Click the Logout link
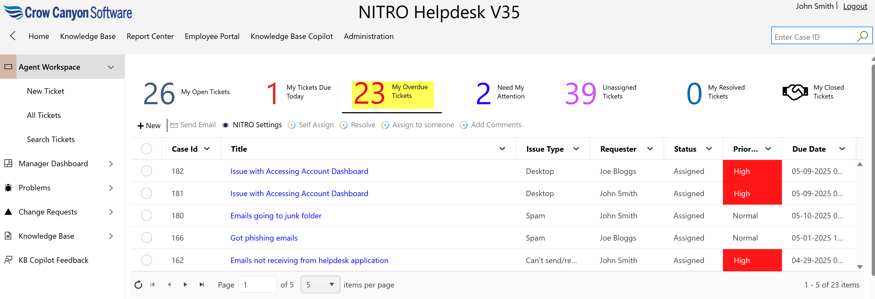Viewport: 875px width, 299px height. point(855,6)
